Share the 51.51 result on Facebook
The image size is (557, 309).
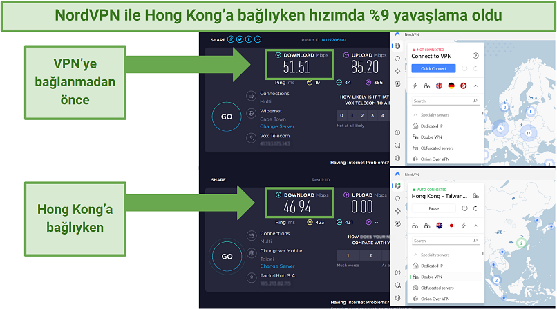(249, 39)
